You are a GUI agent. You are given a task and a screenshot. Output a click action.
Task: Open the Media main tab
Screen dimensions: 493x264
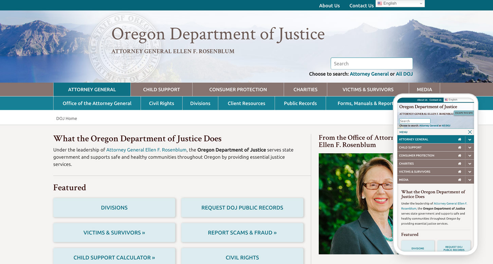coord(424,89)
